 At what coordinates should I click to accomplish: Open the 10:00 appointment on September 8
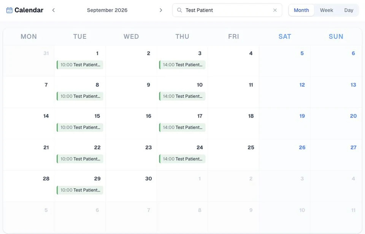click(80, 96)
